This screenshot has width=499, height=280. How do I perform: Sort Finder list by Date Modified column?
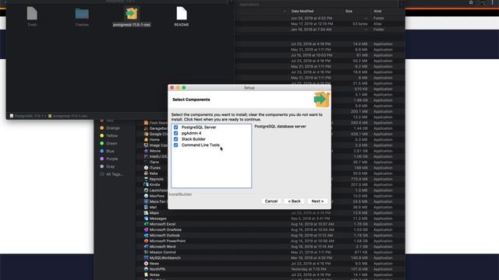303,11
